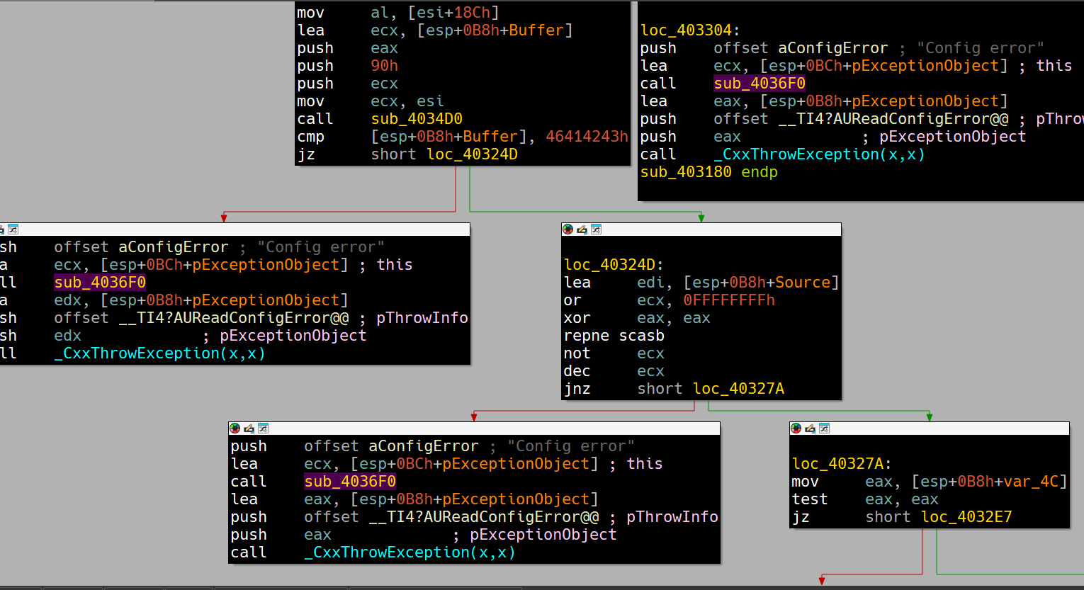Click color wheel icon on fully visible Config error node
This screenshot has height=590, width=1084.
pyautogui.click(x=235, y=429)
